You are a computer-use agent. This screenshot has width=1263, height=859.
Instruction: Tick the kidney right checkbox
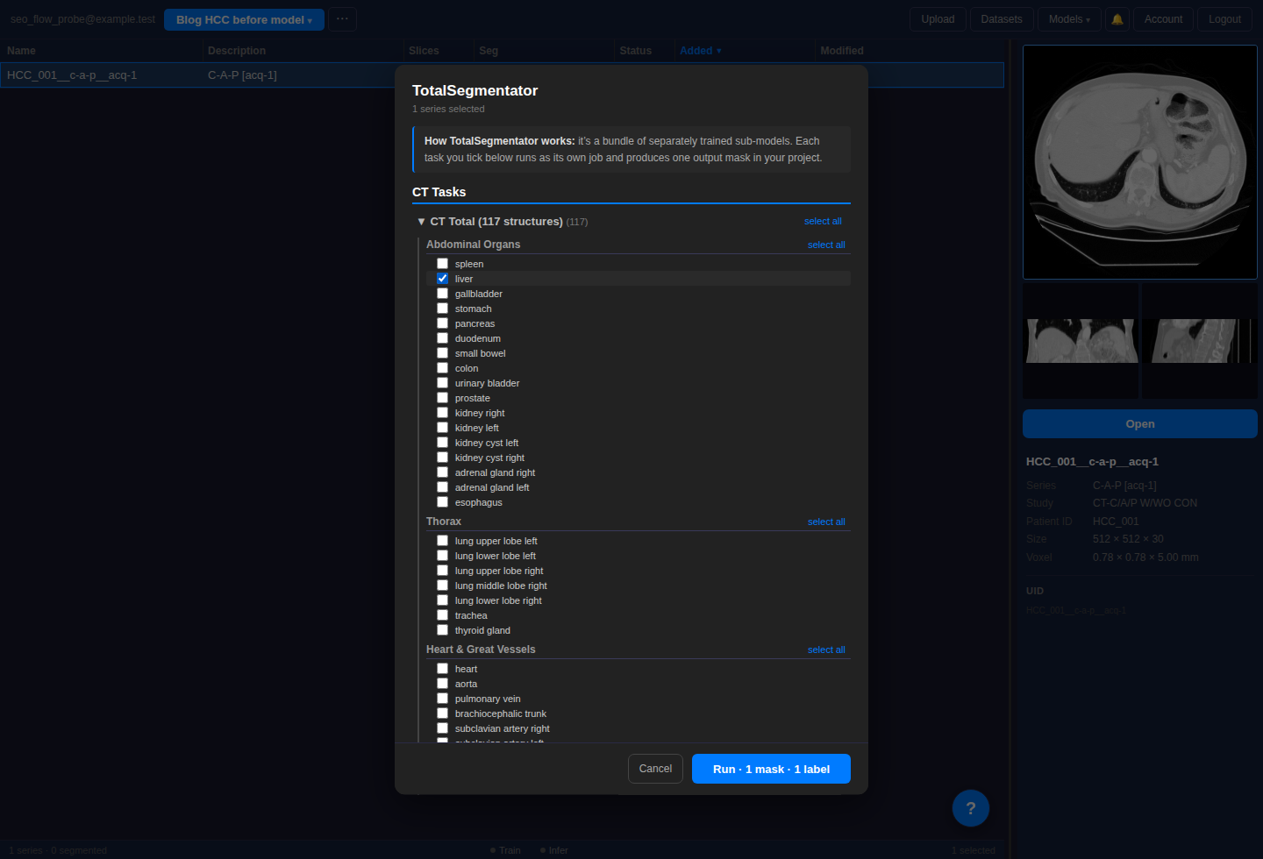[x=443, y=413]
